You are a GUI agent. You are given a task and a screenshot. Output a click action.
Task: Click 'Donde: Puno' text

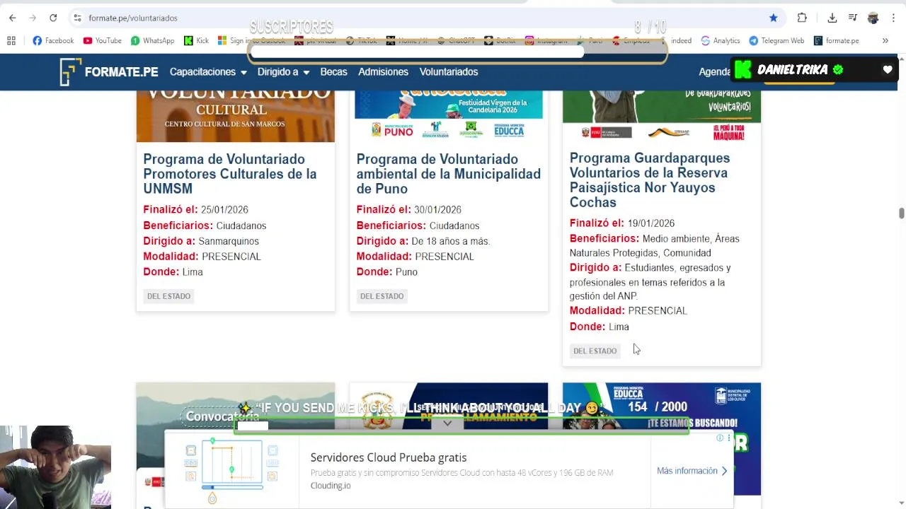pyautogui.click(x=387, y=272)
